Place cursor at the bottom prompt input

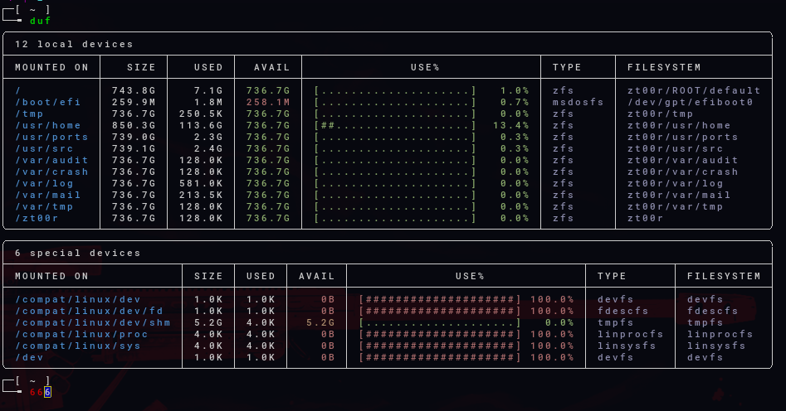(x=48, y=391)
